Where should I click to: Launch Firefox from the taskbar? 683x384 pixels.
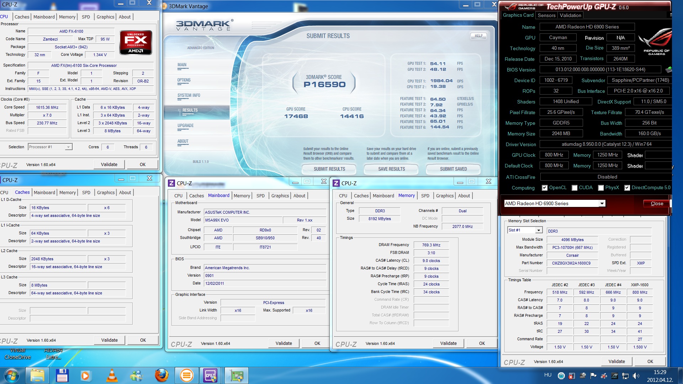[x=162, y=375]
